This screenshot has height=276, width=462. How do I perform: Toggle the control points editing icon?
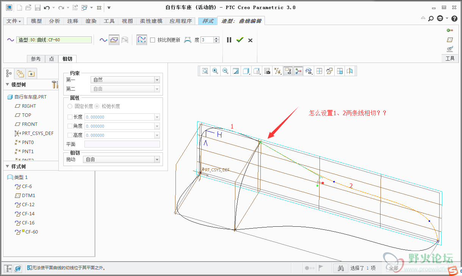142,40
